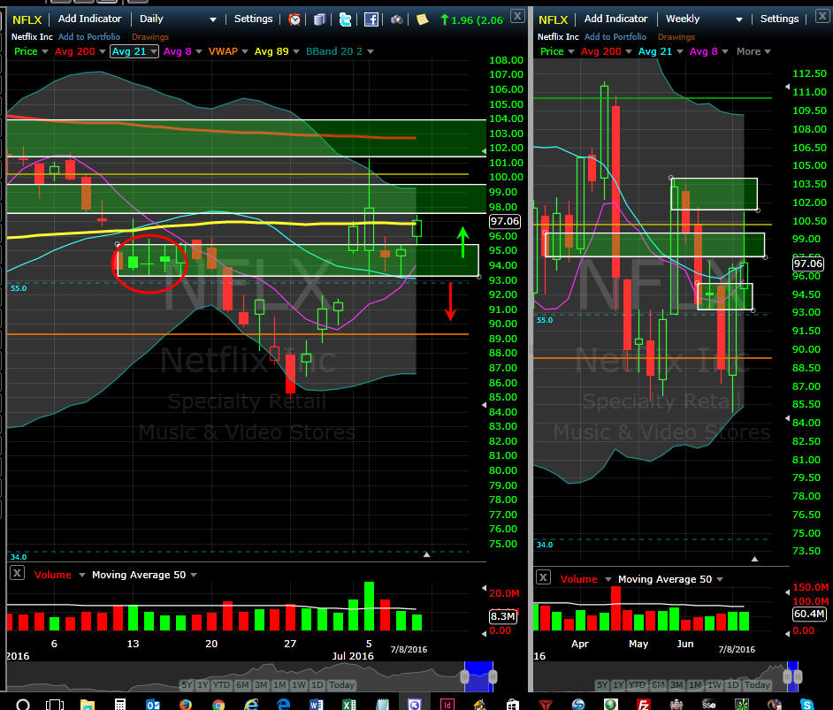Click NFLX symbol field on weekly chart
The height and width of the screenshot is (710, 833).
click(553, 20)
